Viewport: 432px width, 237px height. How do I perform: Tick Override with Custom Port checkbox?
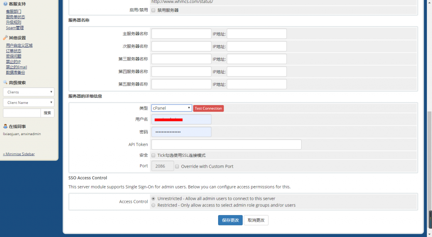coord(177,166)
